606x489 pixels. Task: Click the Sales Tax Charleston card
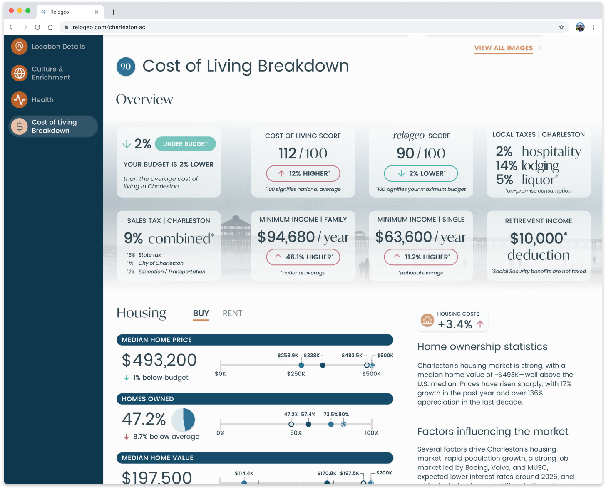169,246
